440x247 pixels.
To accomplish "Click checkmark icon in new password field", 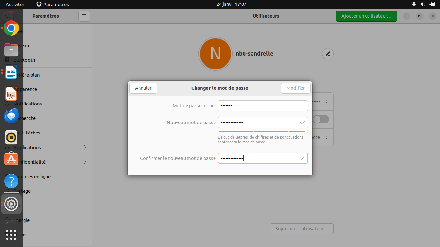I will (302, 123).
